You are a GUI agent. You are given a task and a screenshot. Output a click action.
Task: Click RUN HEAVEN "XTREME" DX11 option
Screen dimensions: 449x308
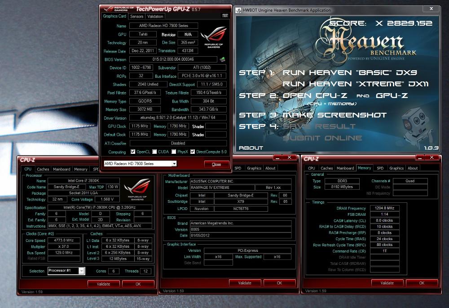pyautogui.click(x=355, y=84)
